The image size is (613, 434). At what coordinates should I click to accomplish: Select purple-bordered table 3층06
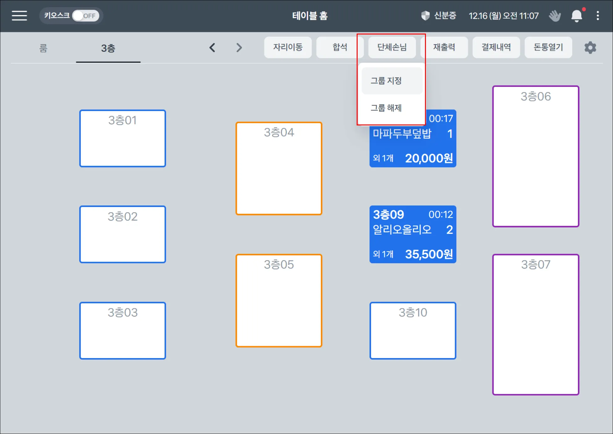pos(535,156)
